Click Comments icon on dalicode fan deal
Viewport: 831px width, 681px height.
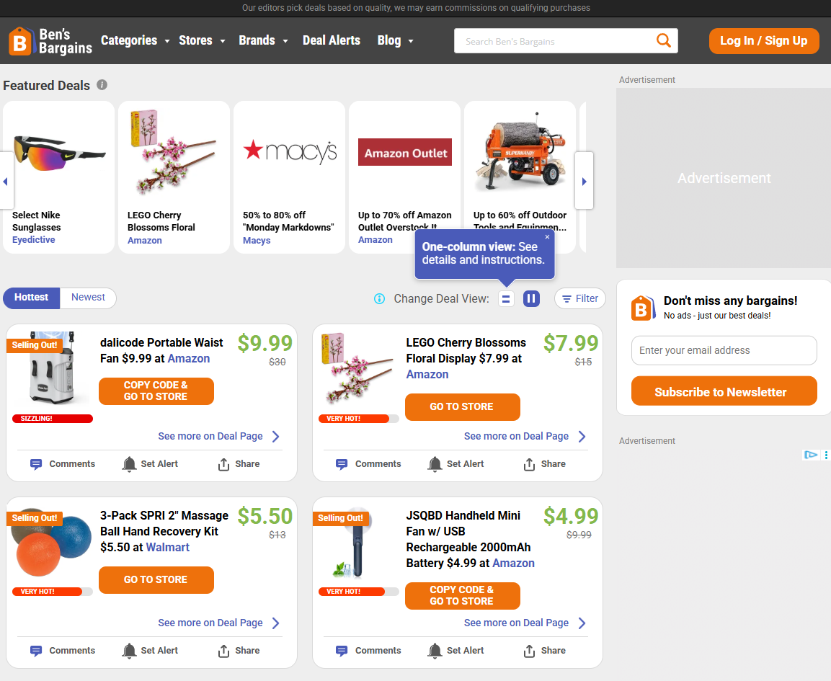[x=36, y=464]
